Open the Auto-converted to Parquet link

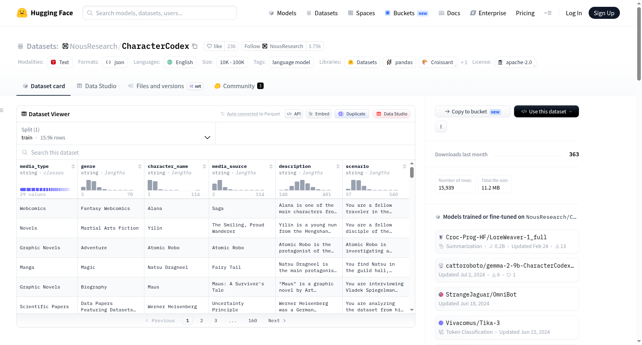(253, 114)
